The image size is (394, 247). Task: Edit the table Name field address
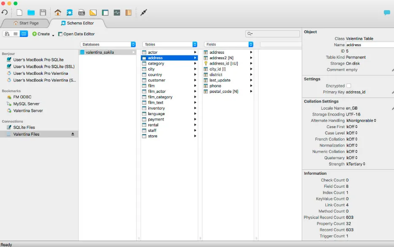pyautogui.click(x=370, y=45)
